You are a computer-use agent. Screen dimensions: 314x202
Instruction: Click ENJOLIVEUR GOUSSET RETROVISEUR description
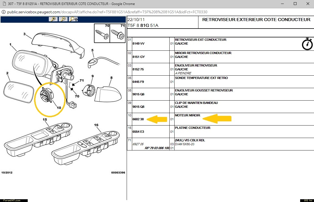point(204,90)
